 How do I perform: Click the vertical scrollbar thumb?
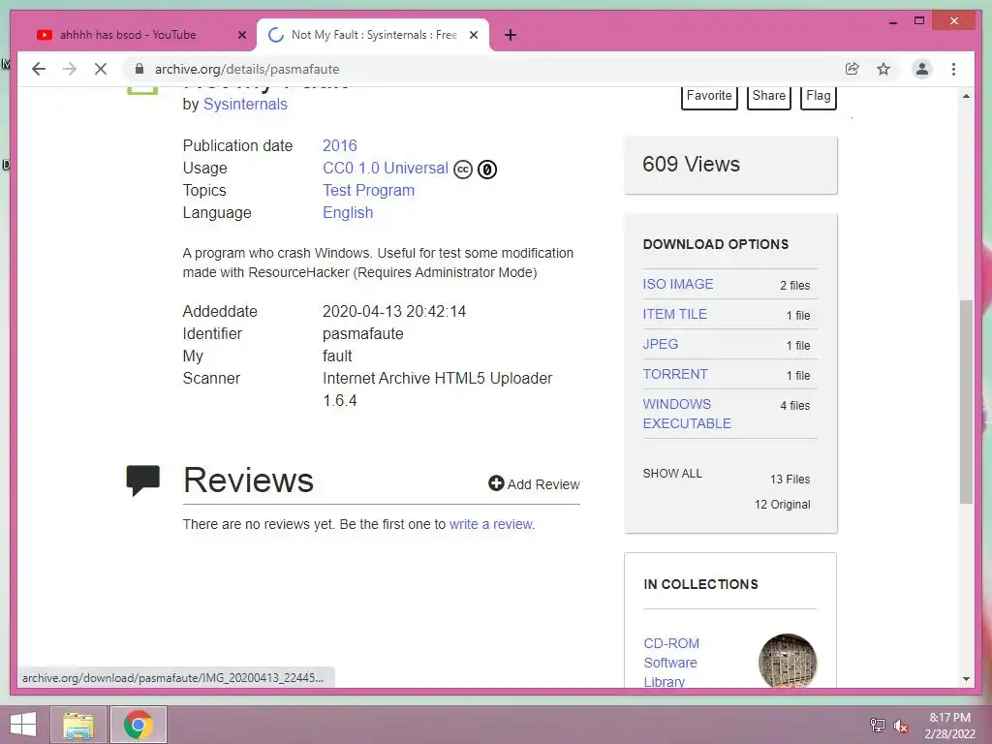[x=966, y=402]
